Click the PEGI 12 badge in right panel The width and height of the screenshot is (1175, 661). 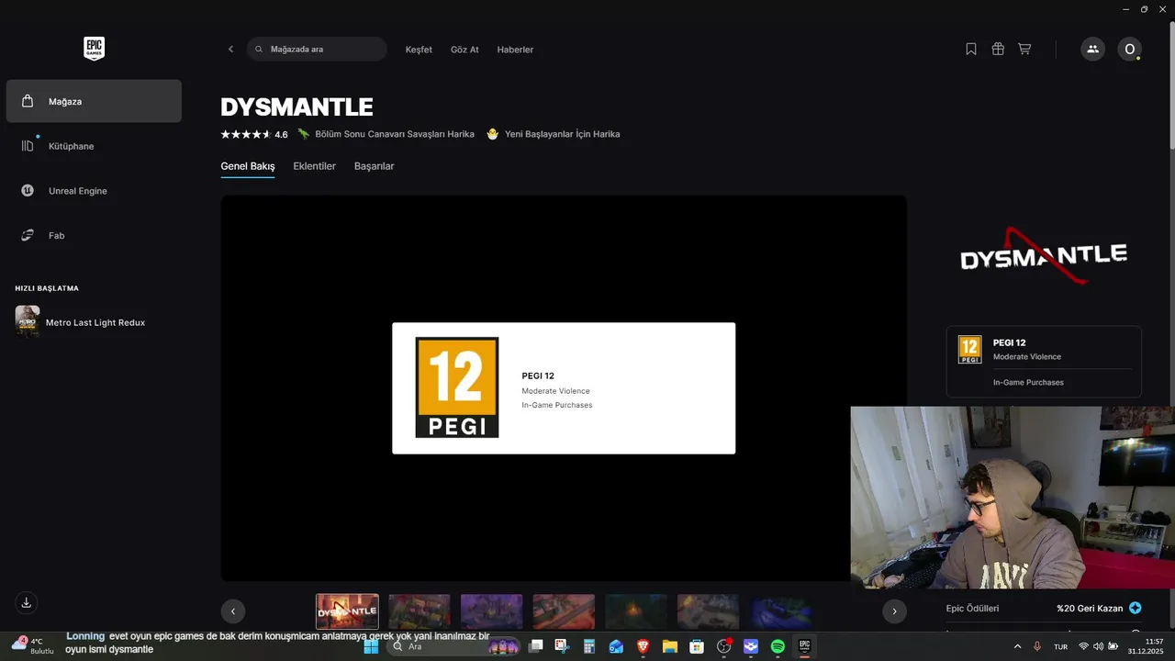pyautogui.click(x=969, y=349)
